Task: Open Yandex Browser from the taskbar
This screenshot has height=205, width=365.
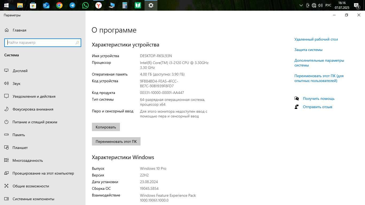Action: pyautogui.click(x=99, y=5)
